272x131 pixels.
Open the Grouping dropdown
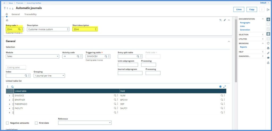[x=49, y=76]
